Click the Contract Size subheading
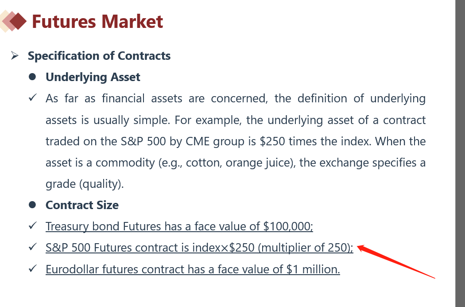The height and width of the screenshot is (307, 465). 82,205
